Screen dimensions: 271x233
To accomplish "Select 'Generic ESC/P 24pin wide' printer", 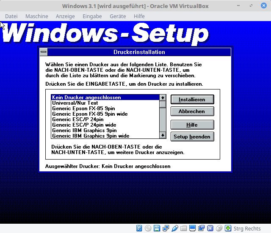I will pos(105,125).
